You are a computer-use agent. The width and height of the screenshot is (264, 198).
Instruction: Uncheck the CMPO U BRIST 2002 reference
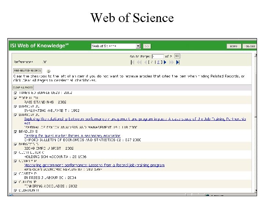click(15, 144)
